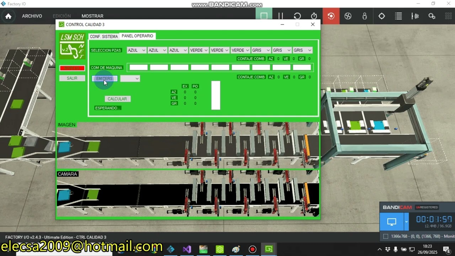The image size is (455, 256).
Task: Click the EMITERS button
Action: pyautogui.click(x=105, y=79)
